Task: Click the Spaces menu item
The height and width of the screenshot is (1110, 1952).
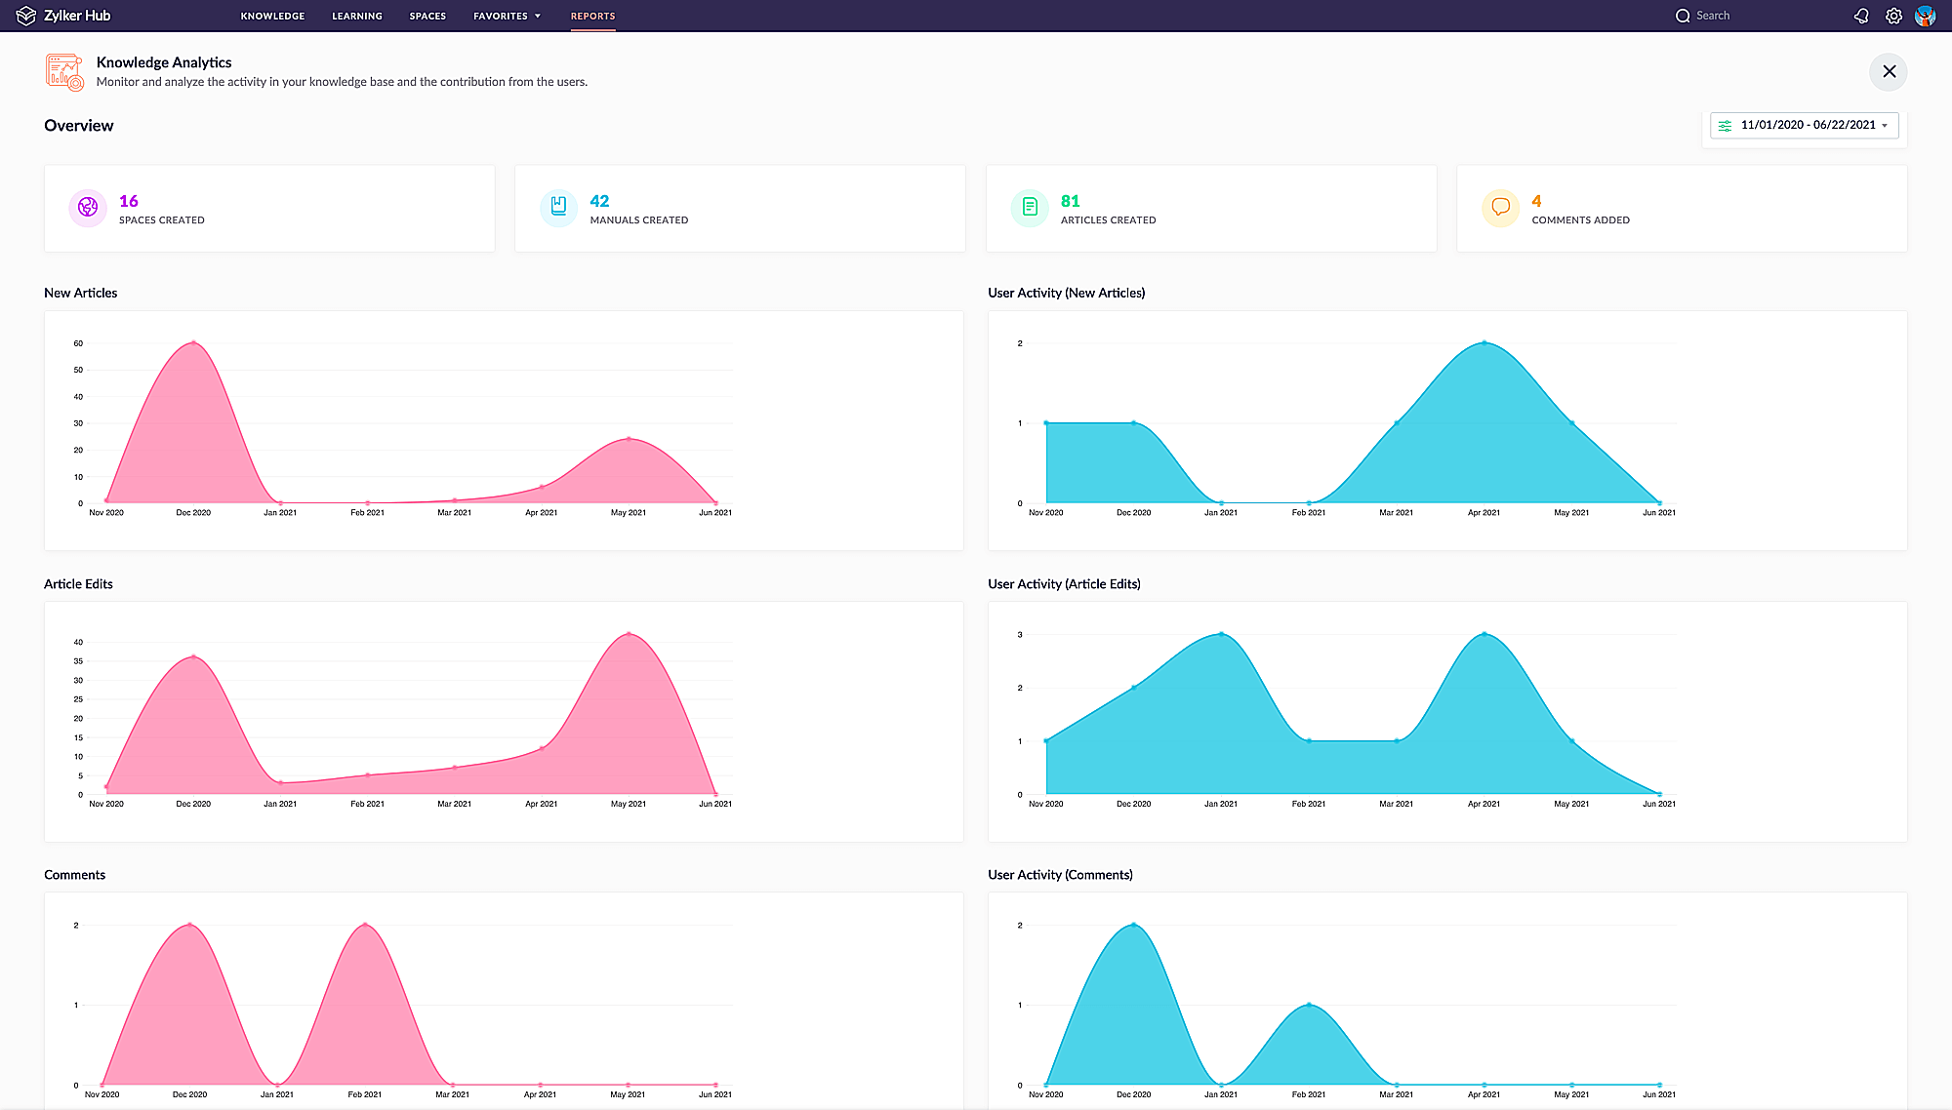Action: (x=427, y=15)
